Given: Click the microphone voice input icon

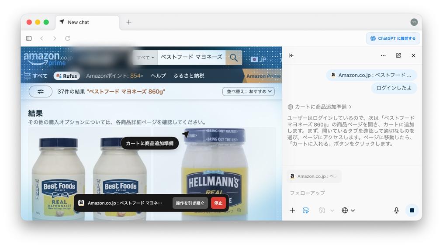Looking at the screenshot, I should point(396,210).
